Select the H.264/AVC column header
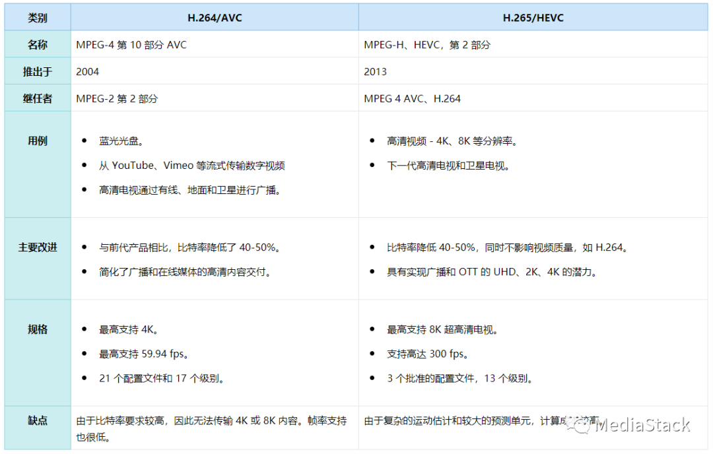This screenshot has width=713, height=454. (215, 18)
